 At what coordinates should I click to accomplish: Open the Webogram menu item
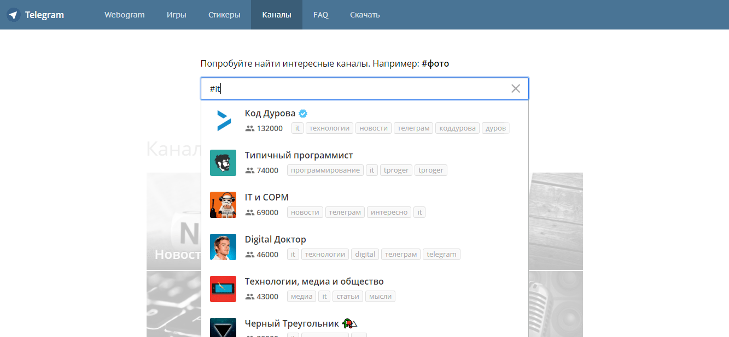(x=125, y=15)
